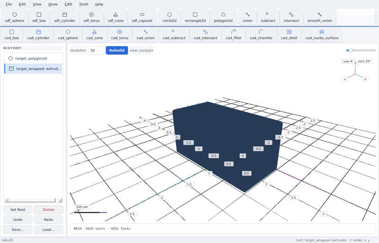Viewport: 379px width, 243px height.
Task: Click the resolution input field
Action: point(96,50)
